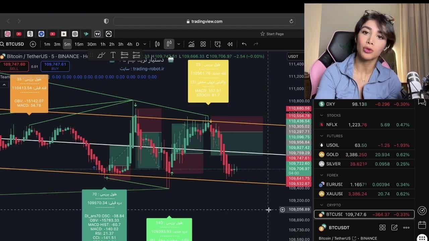Collapse the FUTURES watchlist section
Image resolution: width=429 pixels, height=241 pixels.
[x=334, y=136]
